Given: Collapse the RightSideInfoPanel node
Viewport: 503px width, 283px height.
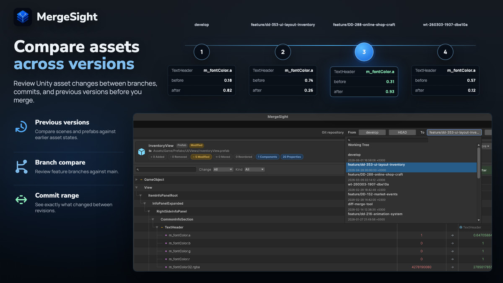Looking at the screenshot, I should 149,211.
